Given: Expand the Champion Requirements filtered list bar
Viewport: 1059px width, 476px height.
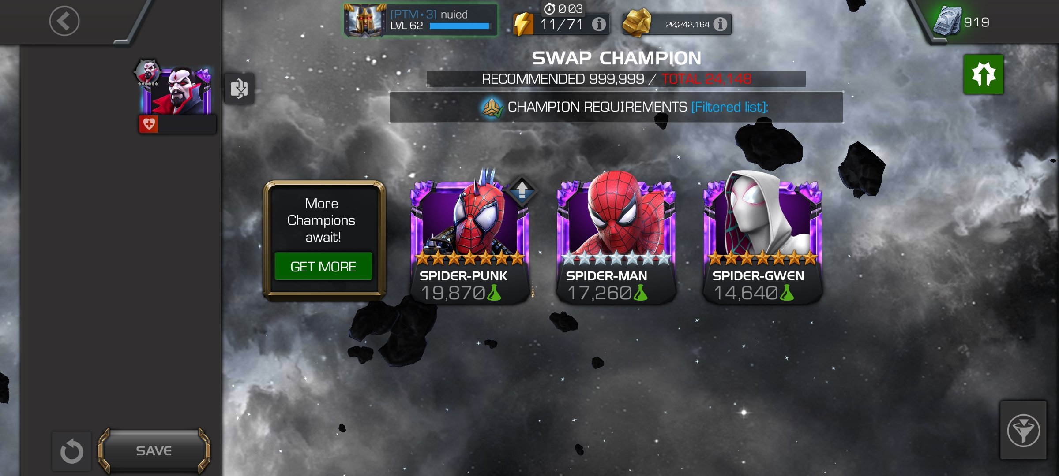Looking at the screenshot, I should (616, 107).
